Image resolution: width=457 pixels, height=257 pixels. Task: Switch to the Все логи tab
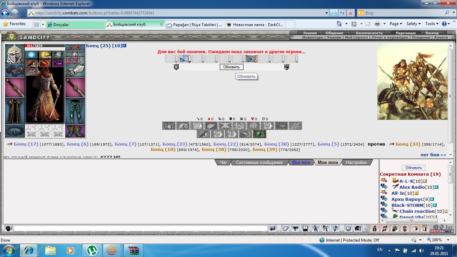(x=301, y=162)
